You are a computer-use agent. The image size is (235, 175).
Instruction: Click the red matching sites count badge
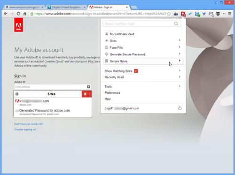pyautogui.click(x=136, y=71)
